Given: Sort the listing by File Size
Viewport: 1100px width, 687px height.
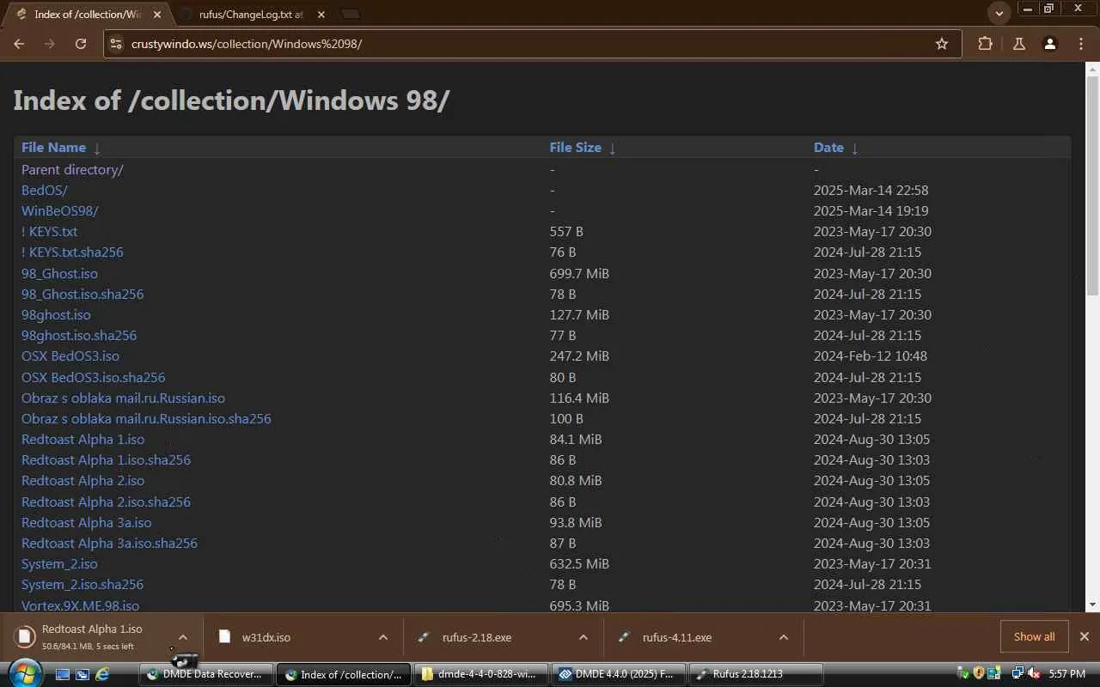Looking at the screenshot, I should point(575,148).
